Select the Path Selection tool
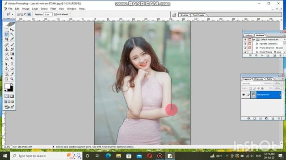This screenshot has height=160, width=286. click(7, 64)
